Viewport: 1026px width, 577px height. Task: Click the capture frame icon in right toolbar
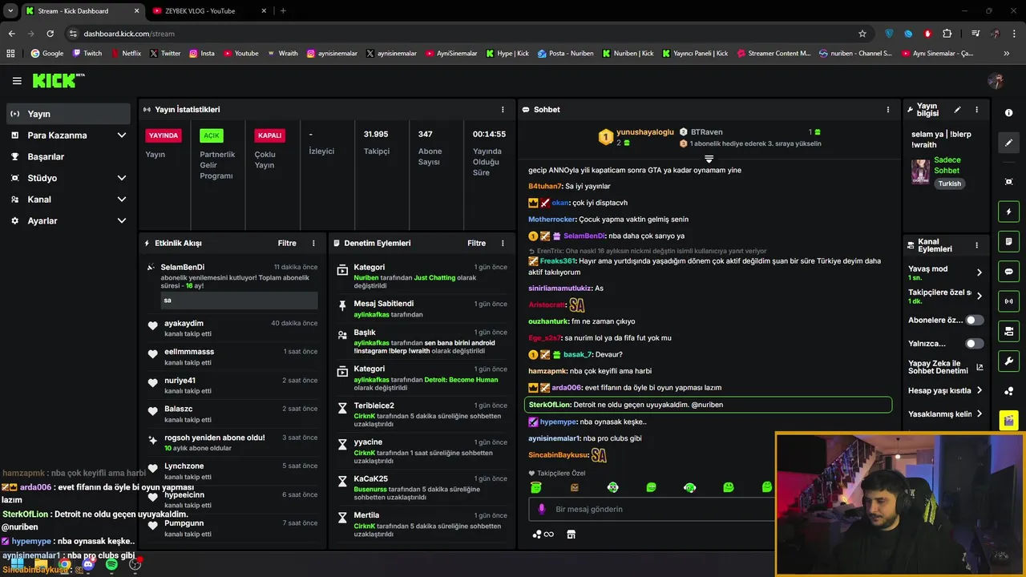click(1009, 182)
